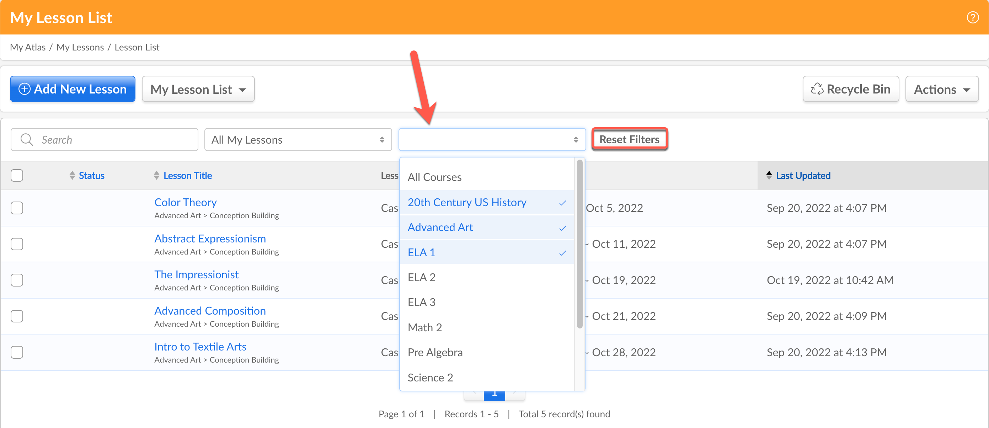
Task: Choose All Courses option
Action: (435, 177)
